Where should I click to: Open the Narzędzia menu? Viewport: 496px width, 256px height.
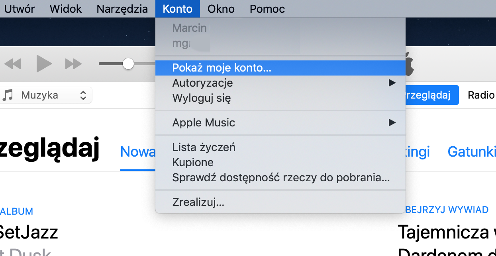(122, 9)
